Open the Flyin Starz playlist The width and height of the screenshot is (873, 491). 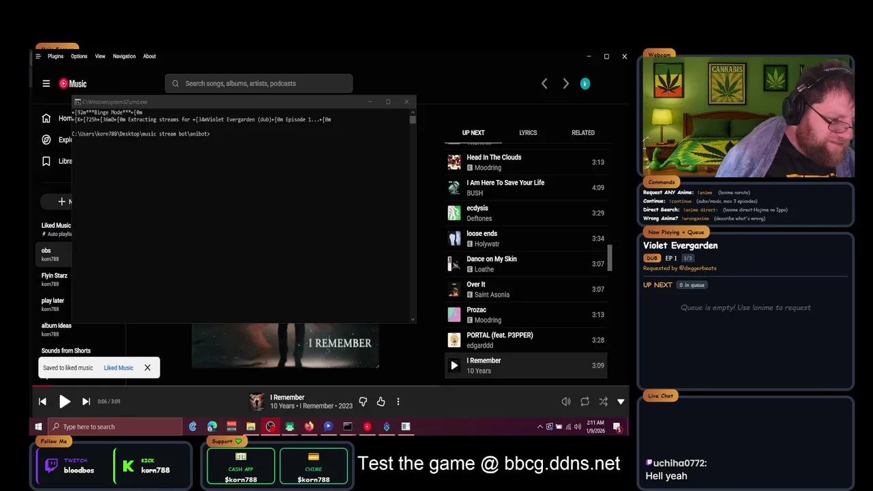pyautogui.click(x=55, y=280)
